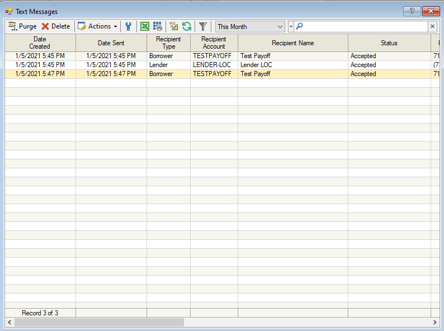The width and height of the screenshot is (444, 331).
Task: Open settings via the blue wrench icon
Action: click(129, 26)
